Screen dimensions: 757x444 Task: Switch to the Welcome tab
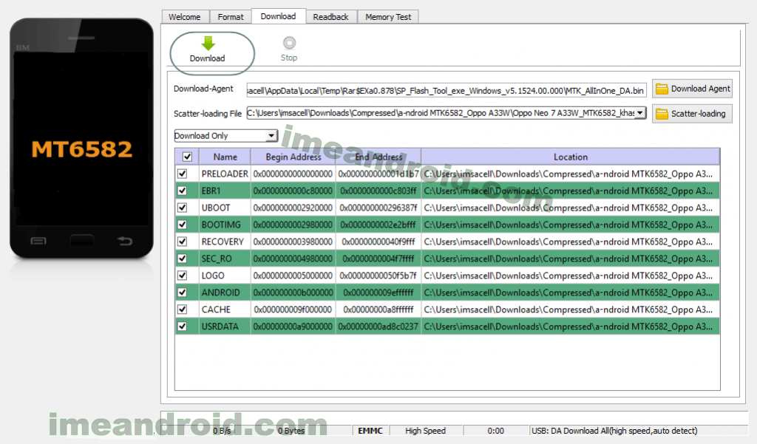point(184,17)
